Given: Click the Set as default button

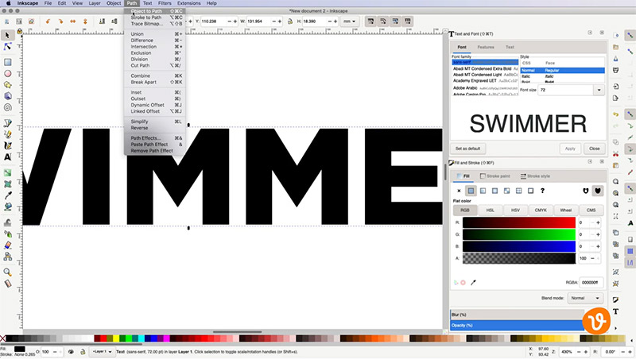Looking at the screenshot, I should (x=467, y=149).
